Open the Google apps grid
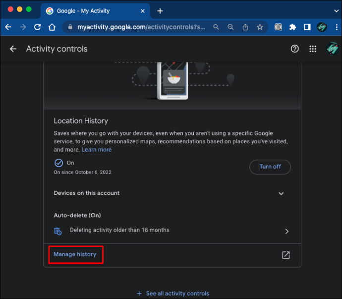342x299 pixels. [x=313, y=49]
